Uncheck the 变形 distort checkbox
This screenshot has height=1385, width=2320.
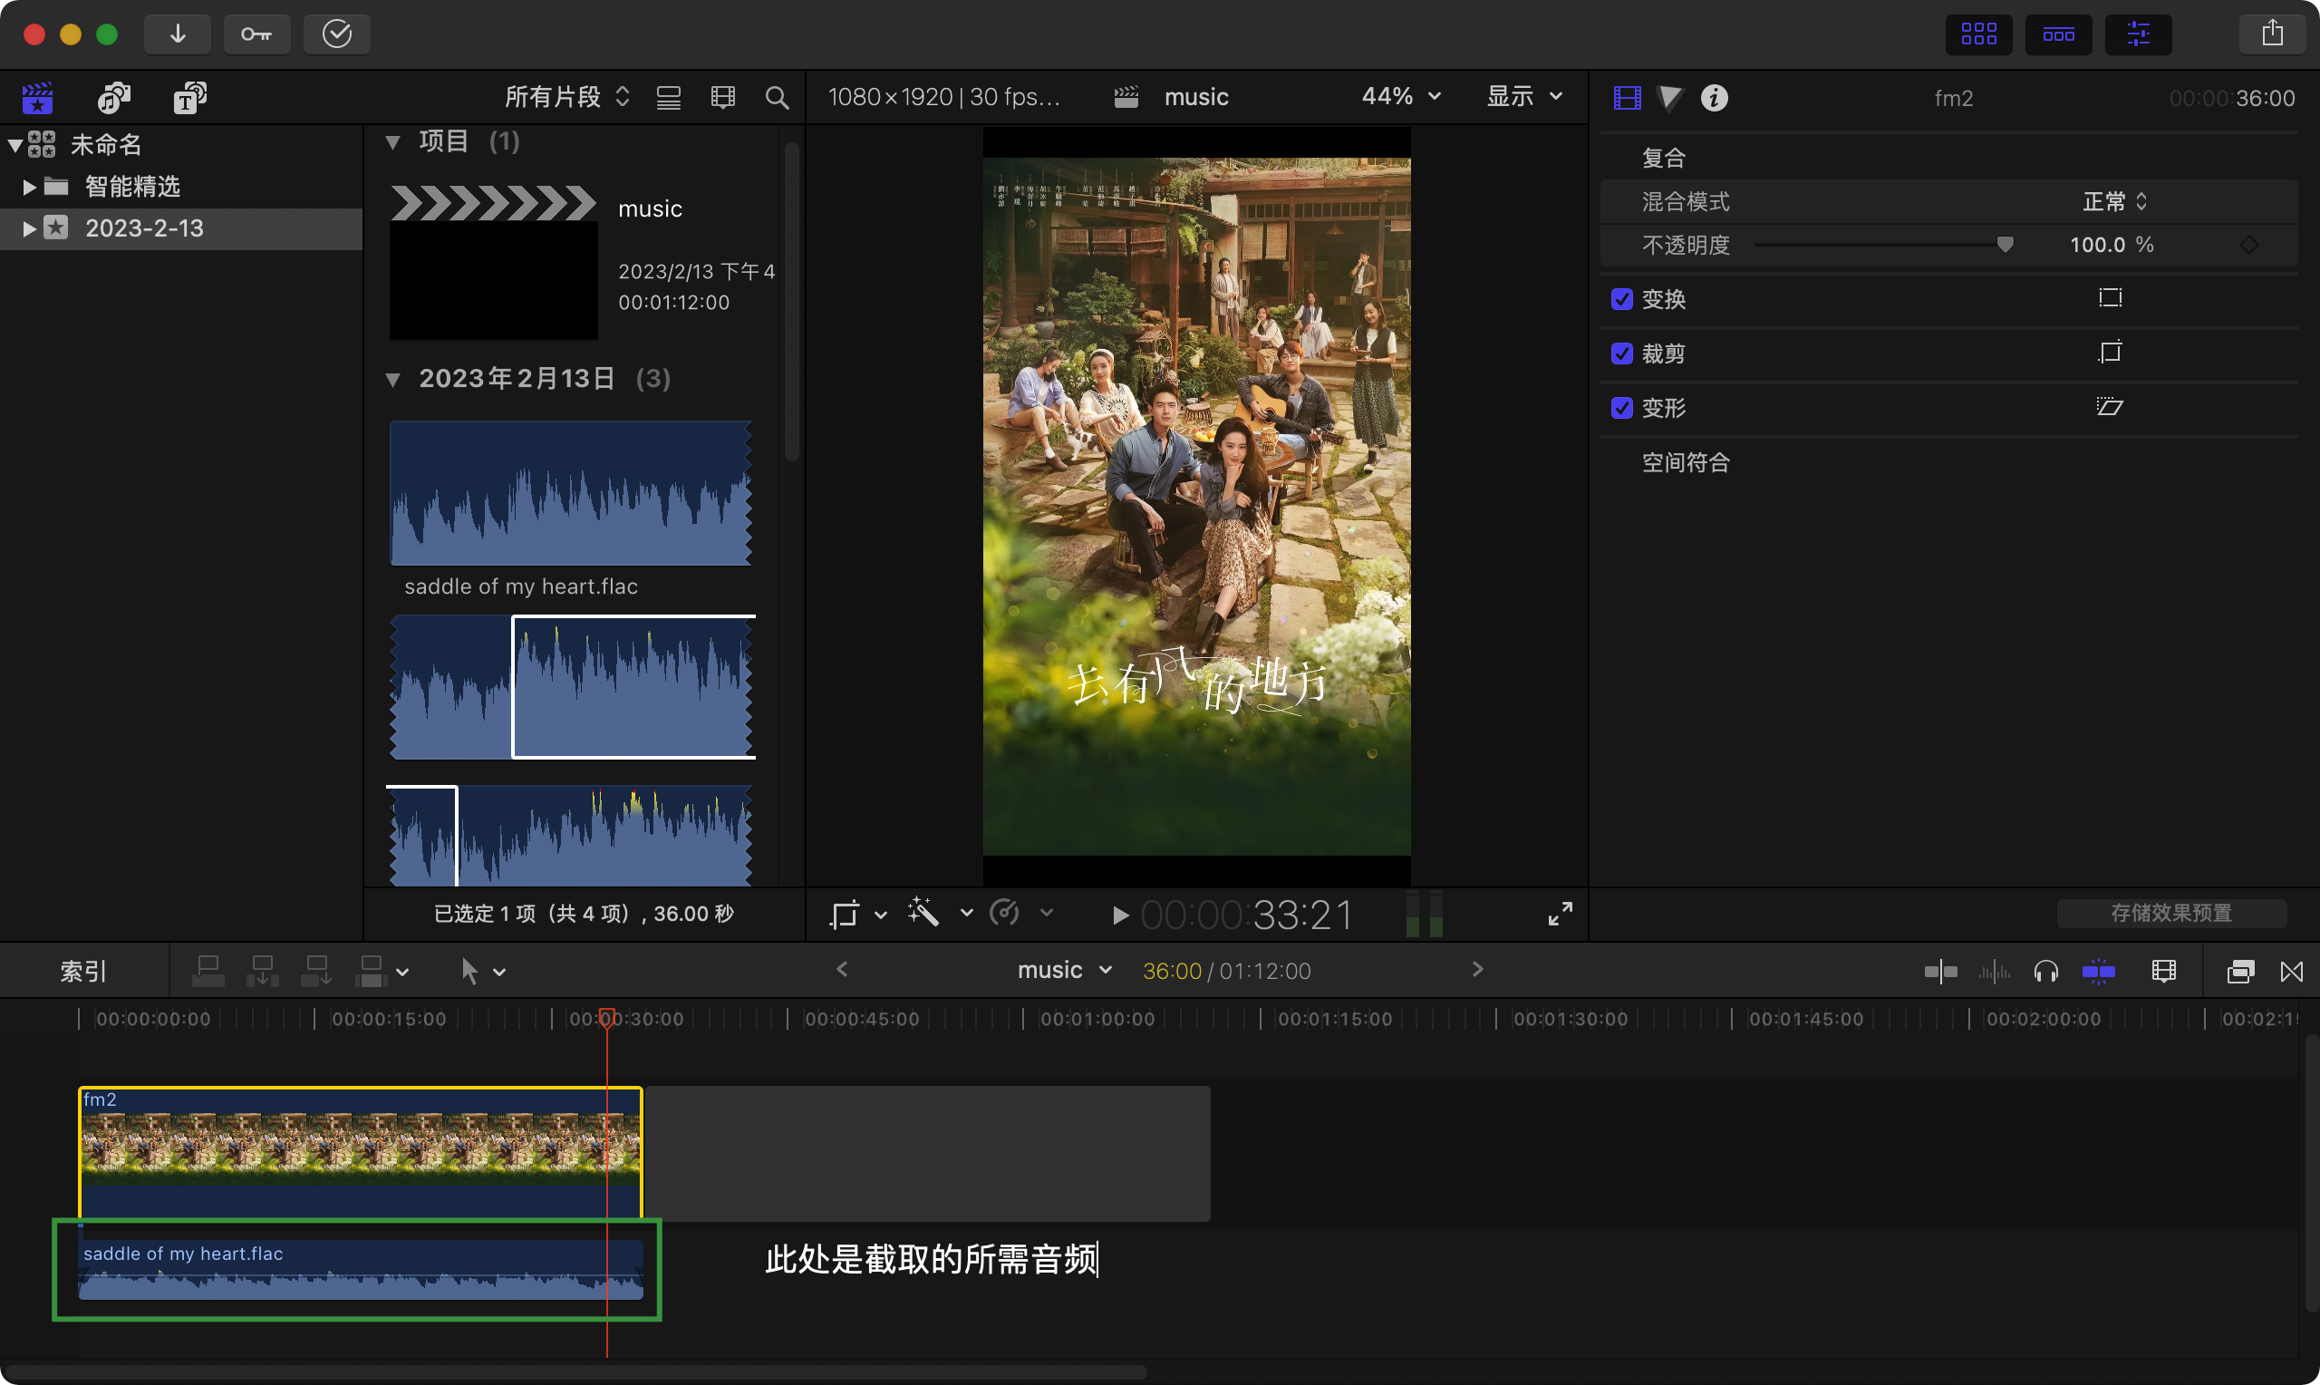[x=1622, y=408]
